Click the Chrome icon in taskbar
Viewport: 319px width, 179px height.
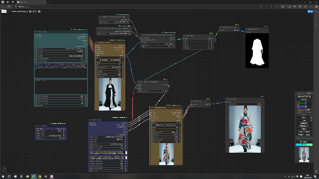(x=40, y=177)
